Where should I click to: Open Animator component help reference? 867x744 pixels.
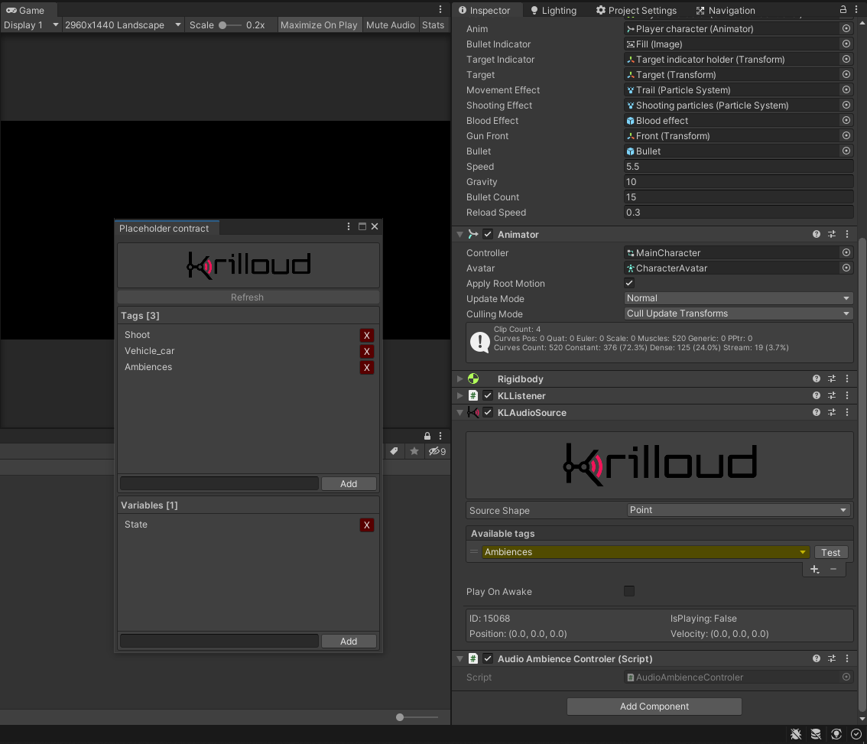(816, 235)
